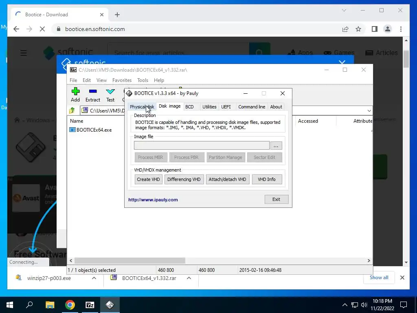Switch to the Utilities tab in BOOTICE
Image resolution: width=417 pixels, height=313 pixels.
pyautogui.click(x=209, y=107)
